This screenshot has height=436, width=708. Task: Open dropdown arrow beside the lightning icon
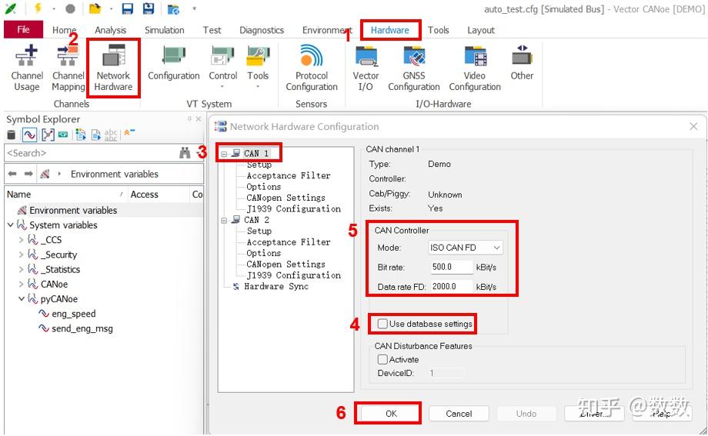pos(54,8)
